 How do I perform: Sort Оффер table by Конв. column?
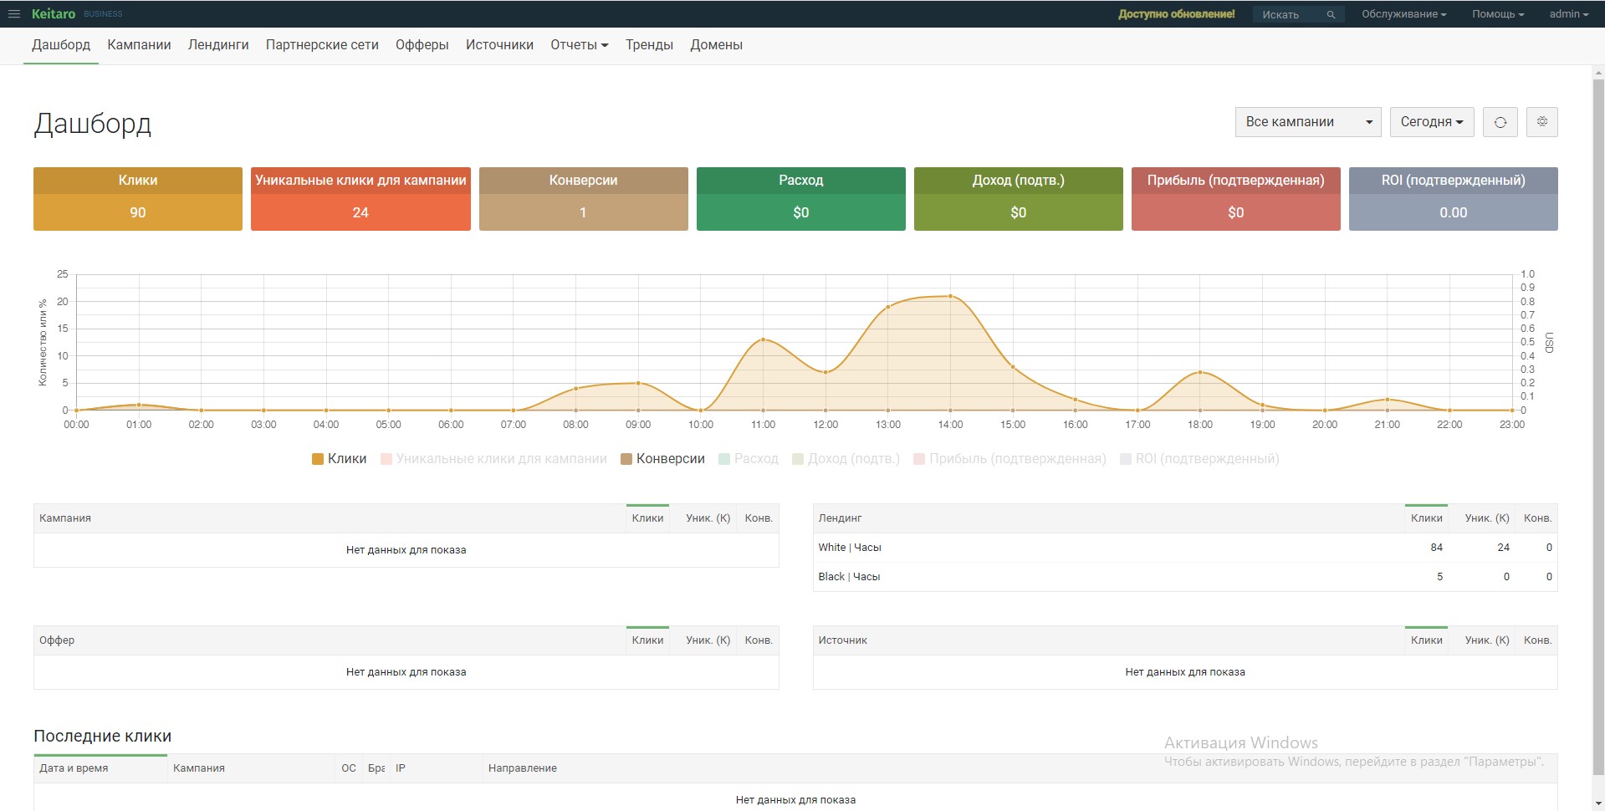coord(759,640)
